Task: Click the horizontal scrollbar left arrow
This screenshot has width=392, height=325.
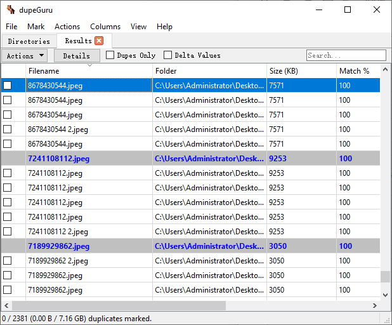Action: (5, 305)
